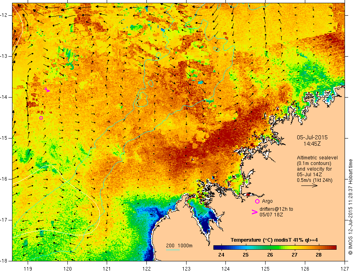Screen dimensions: 353x273
Task: Click the 28 tick label on color bar
Action: [319, 255]
